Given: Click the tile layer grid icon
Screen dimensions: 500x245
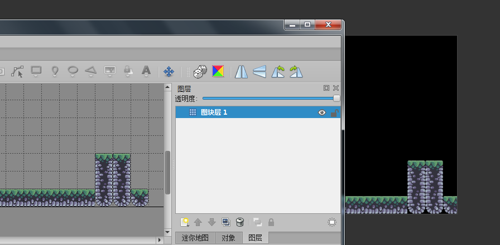Looking at the screenshot, I should coord(193,112).
